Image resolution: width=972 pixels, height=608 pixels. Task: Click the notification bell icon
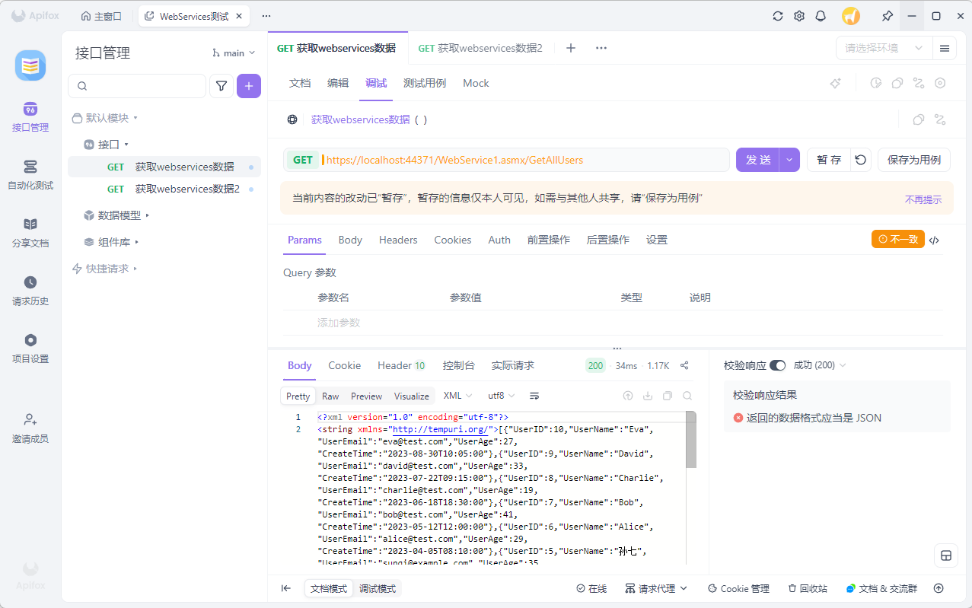point(821,16)
